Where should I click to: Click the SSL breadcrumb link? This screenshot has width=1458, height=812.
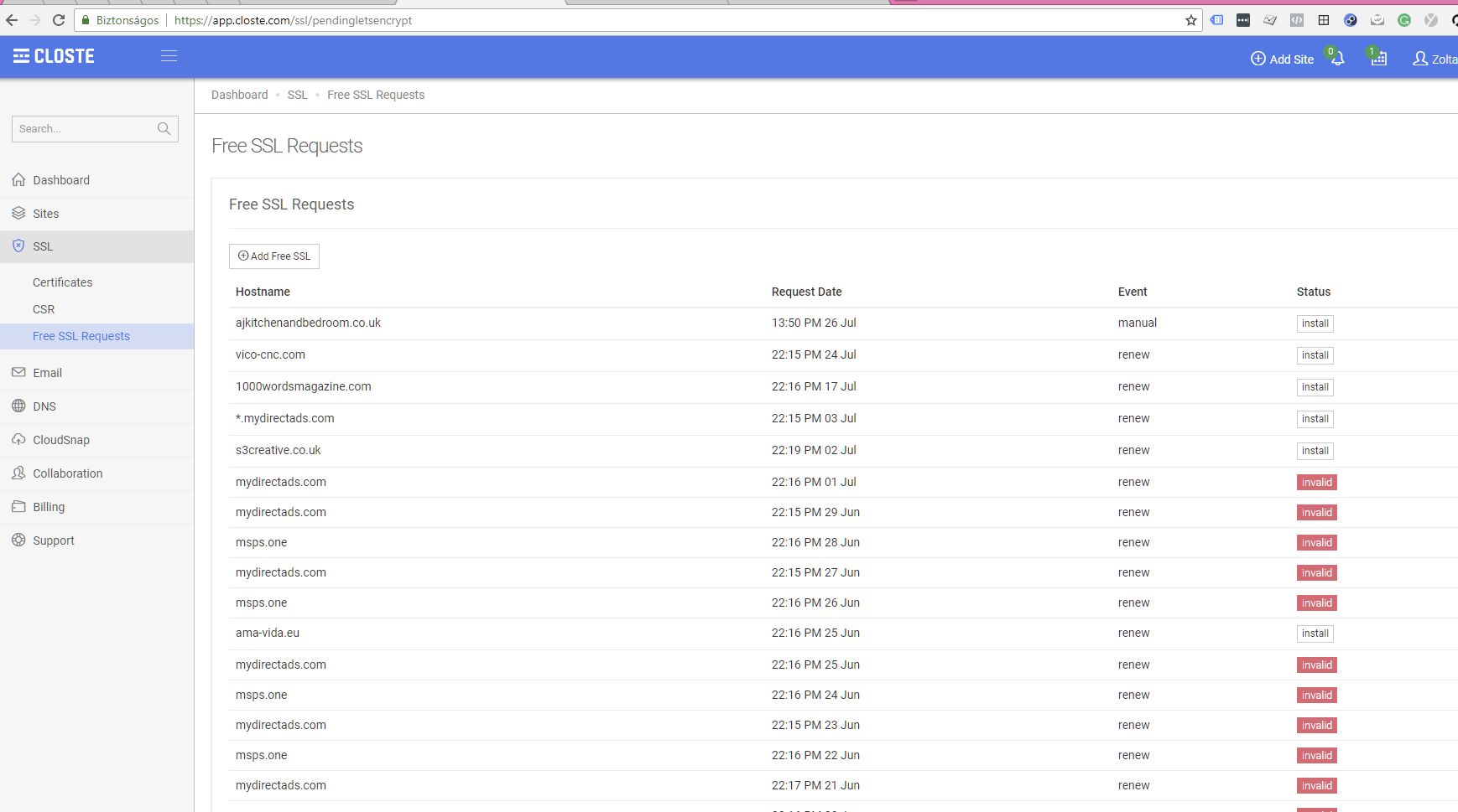[x=297, y=95]
